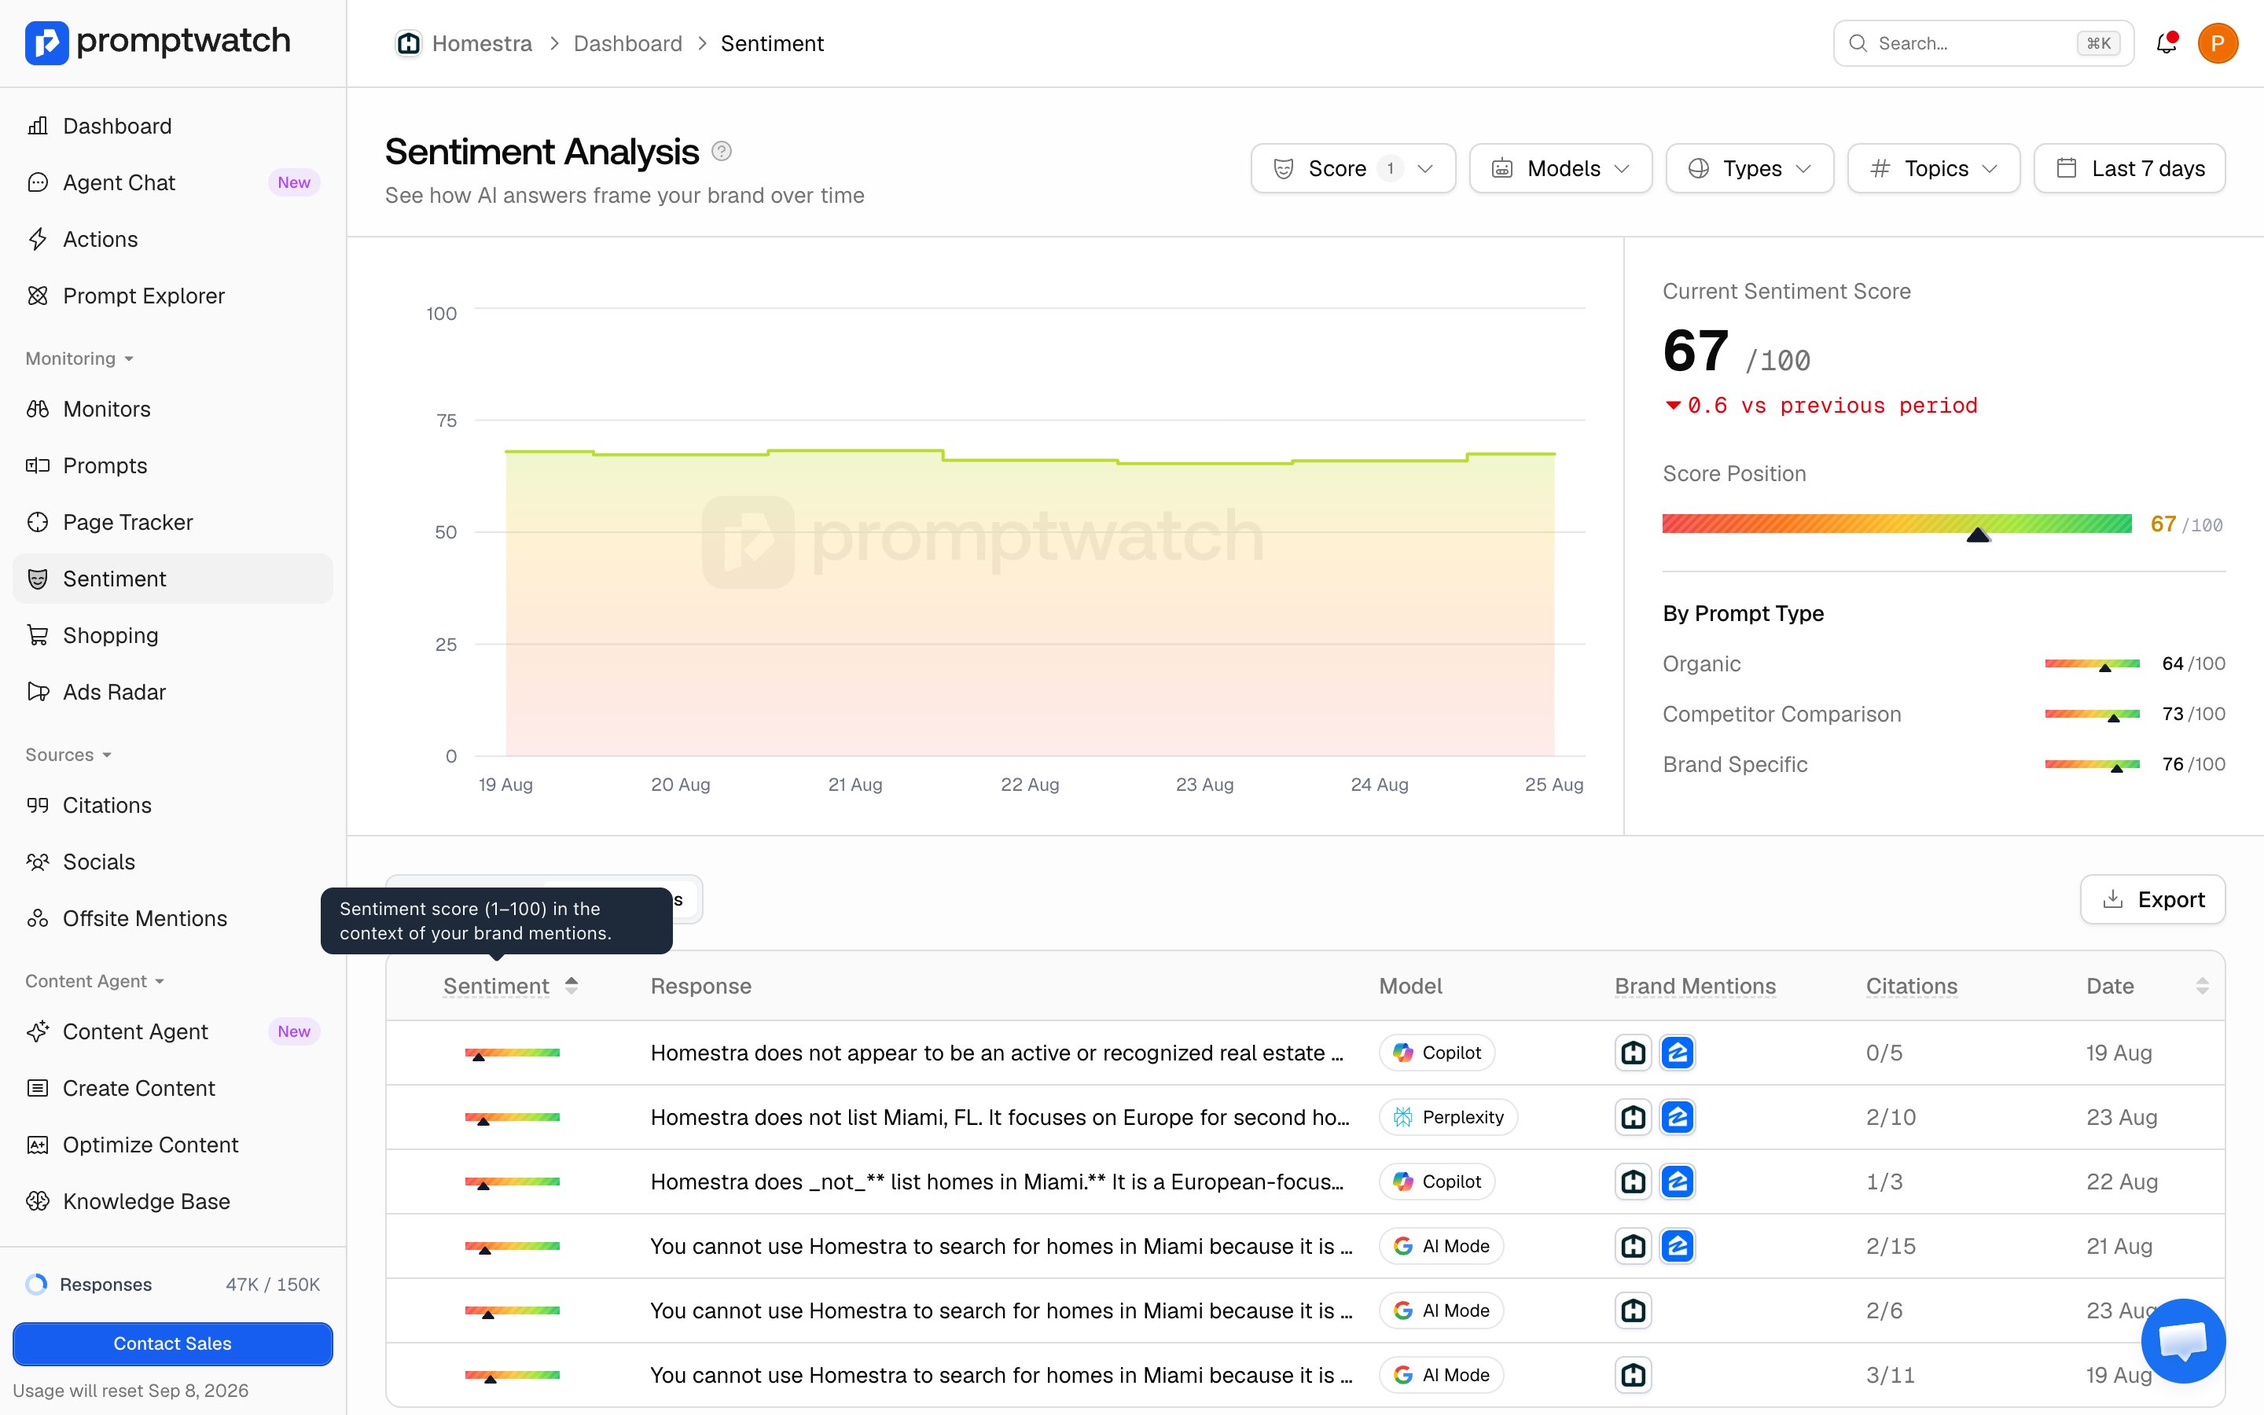Go to Create Content
This screenshot has width=2264, height=1415.
point(173,1089)
